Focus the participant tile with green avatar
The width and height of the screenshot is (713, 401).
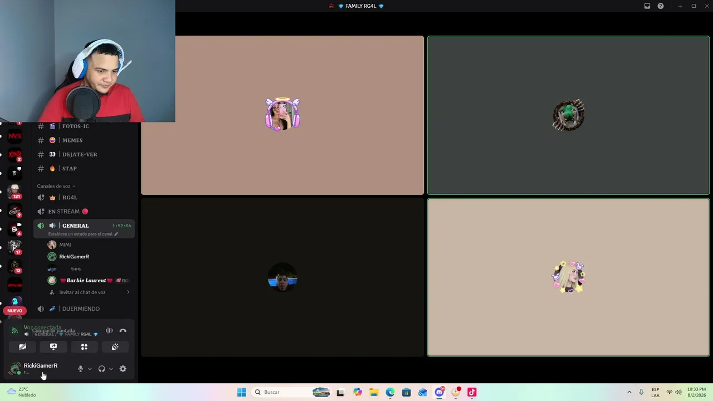point(568,115)
